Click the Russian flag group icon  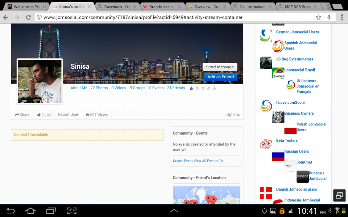[x=278, y=155]
